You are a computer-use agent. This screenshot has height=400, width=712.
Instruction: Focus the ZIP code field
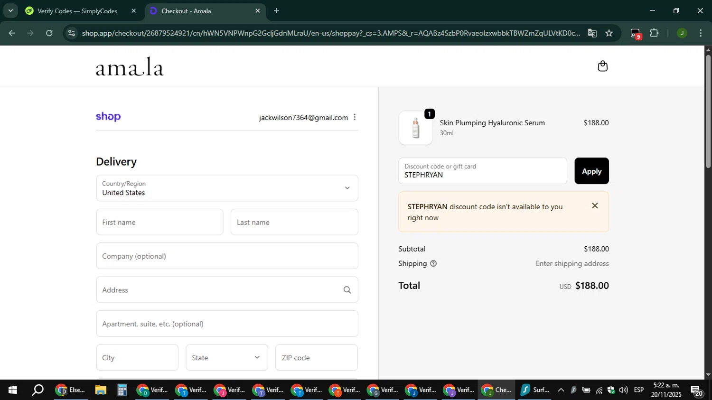click(x=317, y=357)
